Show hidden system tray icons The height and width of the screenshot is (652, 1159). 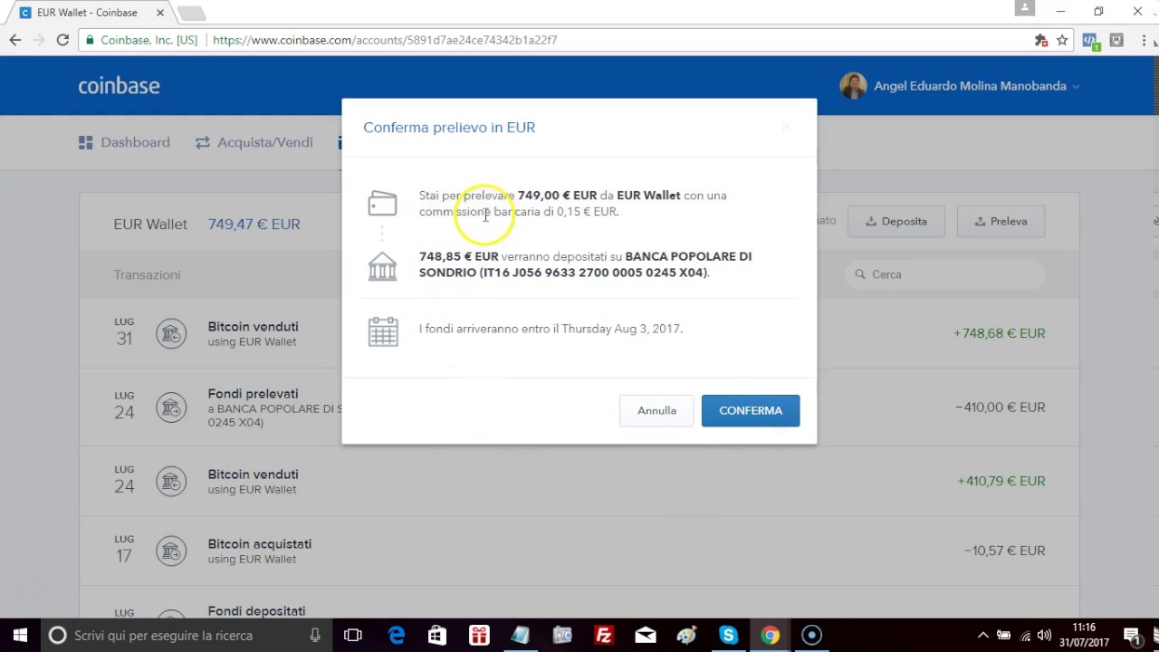[982, 636]
